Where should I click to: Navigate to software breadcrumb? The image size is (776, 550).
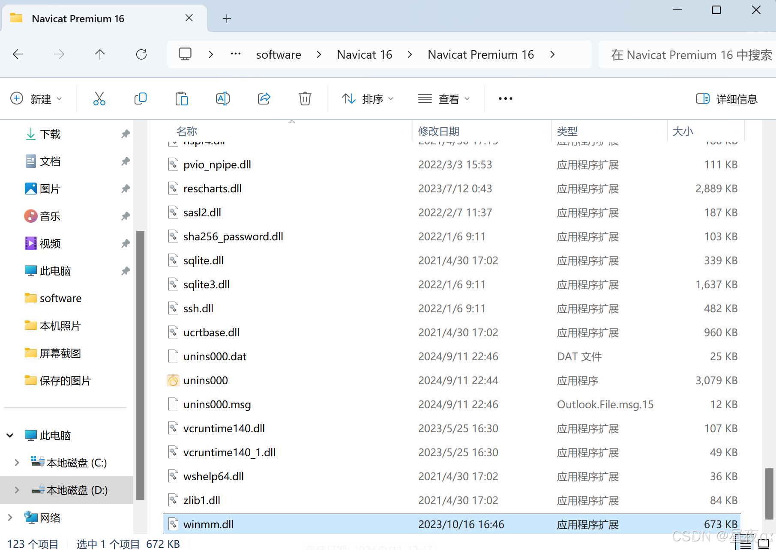279,55
